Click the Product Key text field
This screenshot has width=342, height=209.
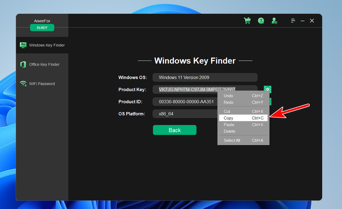191,89
